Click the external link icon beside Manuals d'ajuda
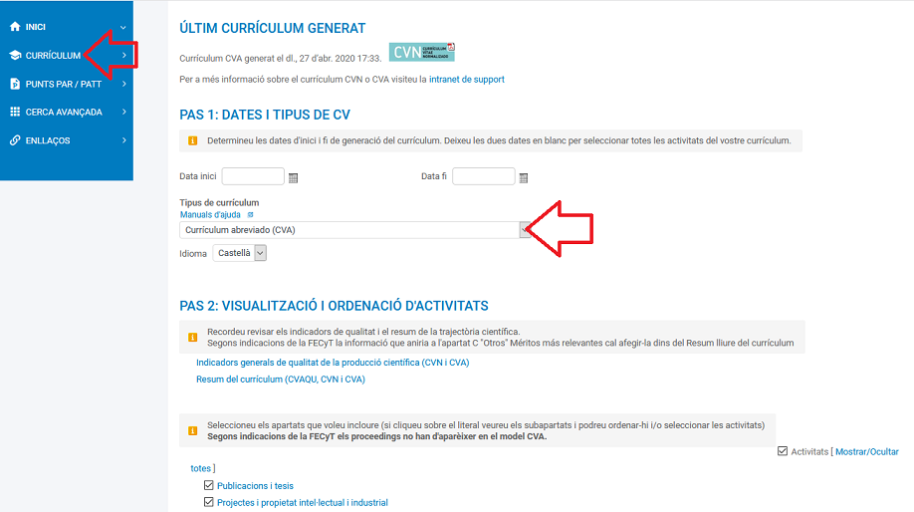The height and width of the screenshot is (512, 914). click(251, 214)
